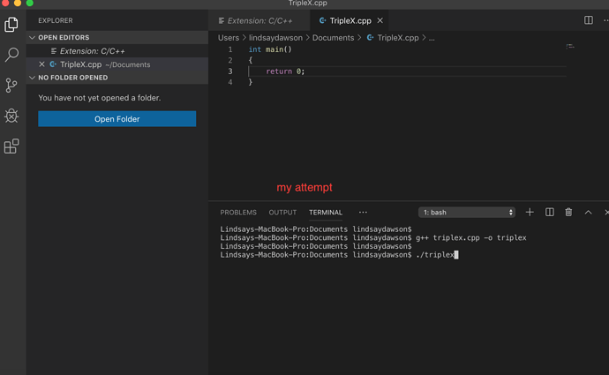This screenshot has width=609, height=375.
Task: Collapse the No Folder Opened section
Action: click(x=33, y=78)
